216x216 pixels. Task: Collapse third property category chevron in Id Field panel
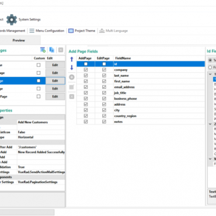[x=210, y=159]
